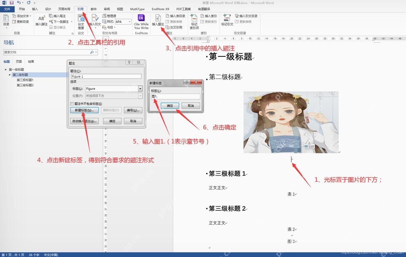Collapse the 第二级标题 tree node
406x257 pixels.
[9, 75]
